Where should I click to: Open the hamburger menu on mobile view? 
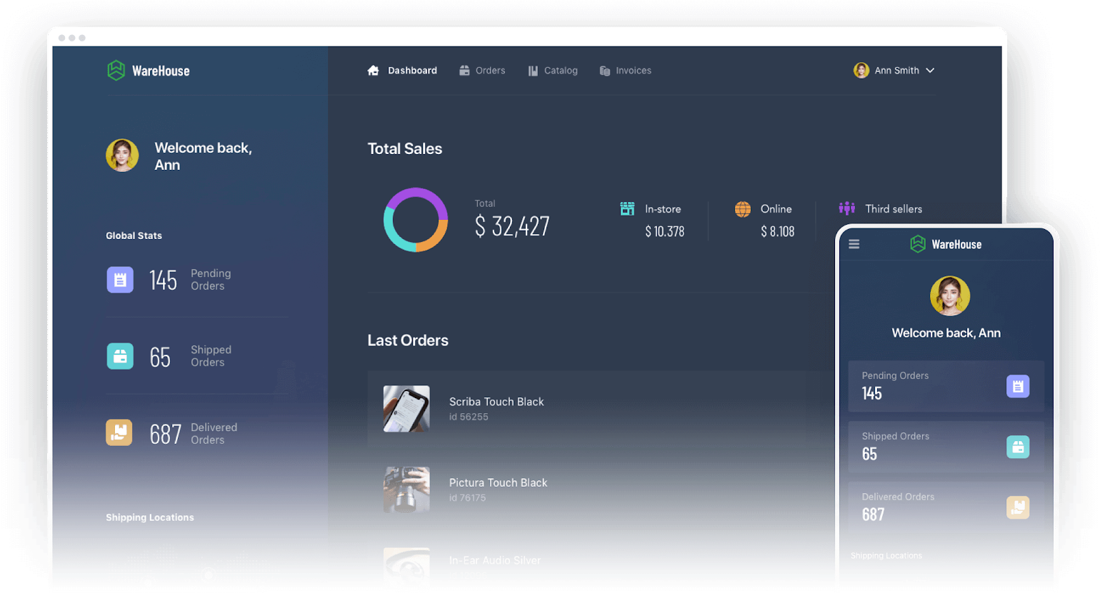click(854, 244)
